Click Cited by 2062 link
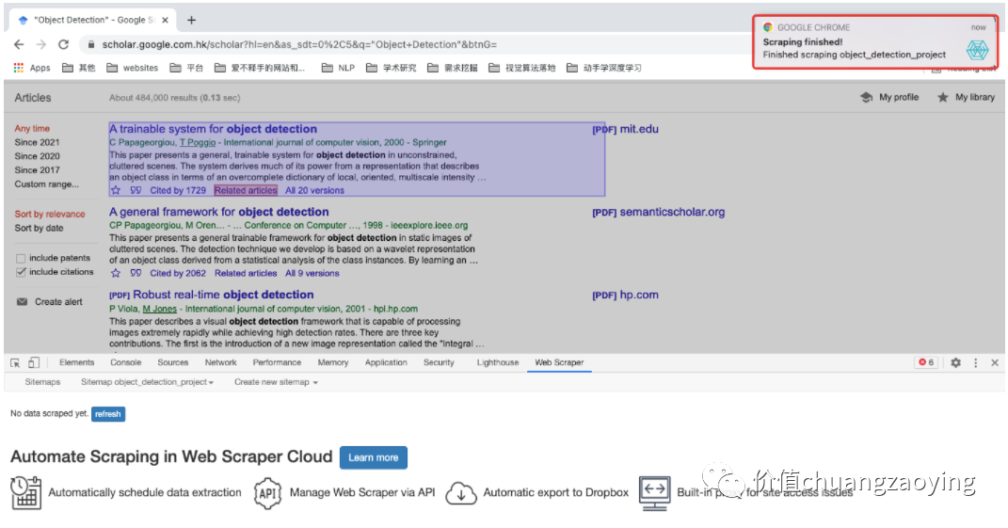 tap(178, 273)
